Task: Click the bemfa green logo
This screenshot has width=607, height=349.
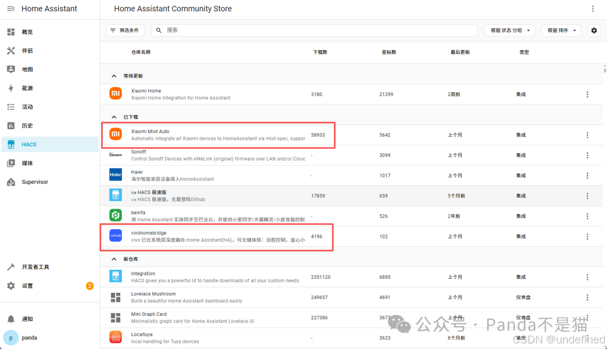Action: click(x=115, y=215)
